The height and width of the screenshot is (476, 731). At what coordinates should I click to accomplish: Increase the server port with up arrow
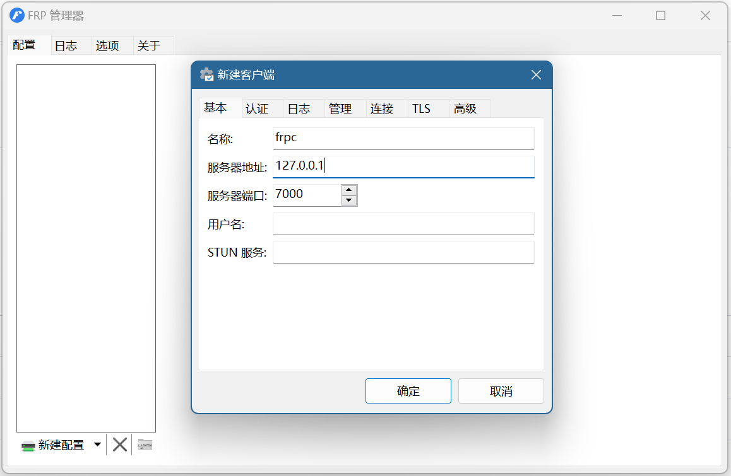[349, 190]
